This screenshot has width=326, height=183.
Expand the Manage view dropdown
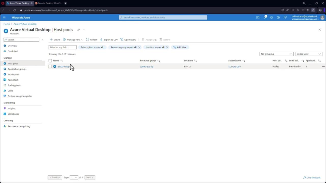point(73,40)
